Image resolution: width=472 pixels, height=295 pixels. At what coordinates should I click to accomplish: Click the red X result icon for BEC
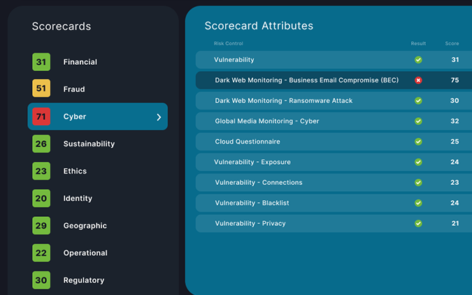pyautogui.click(x=418, y=80)
